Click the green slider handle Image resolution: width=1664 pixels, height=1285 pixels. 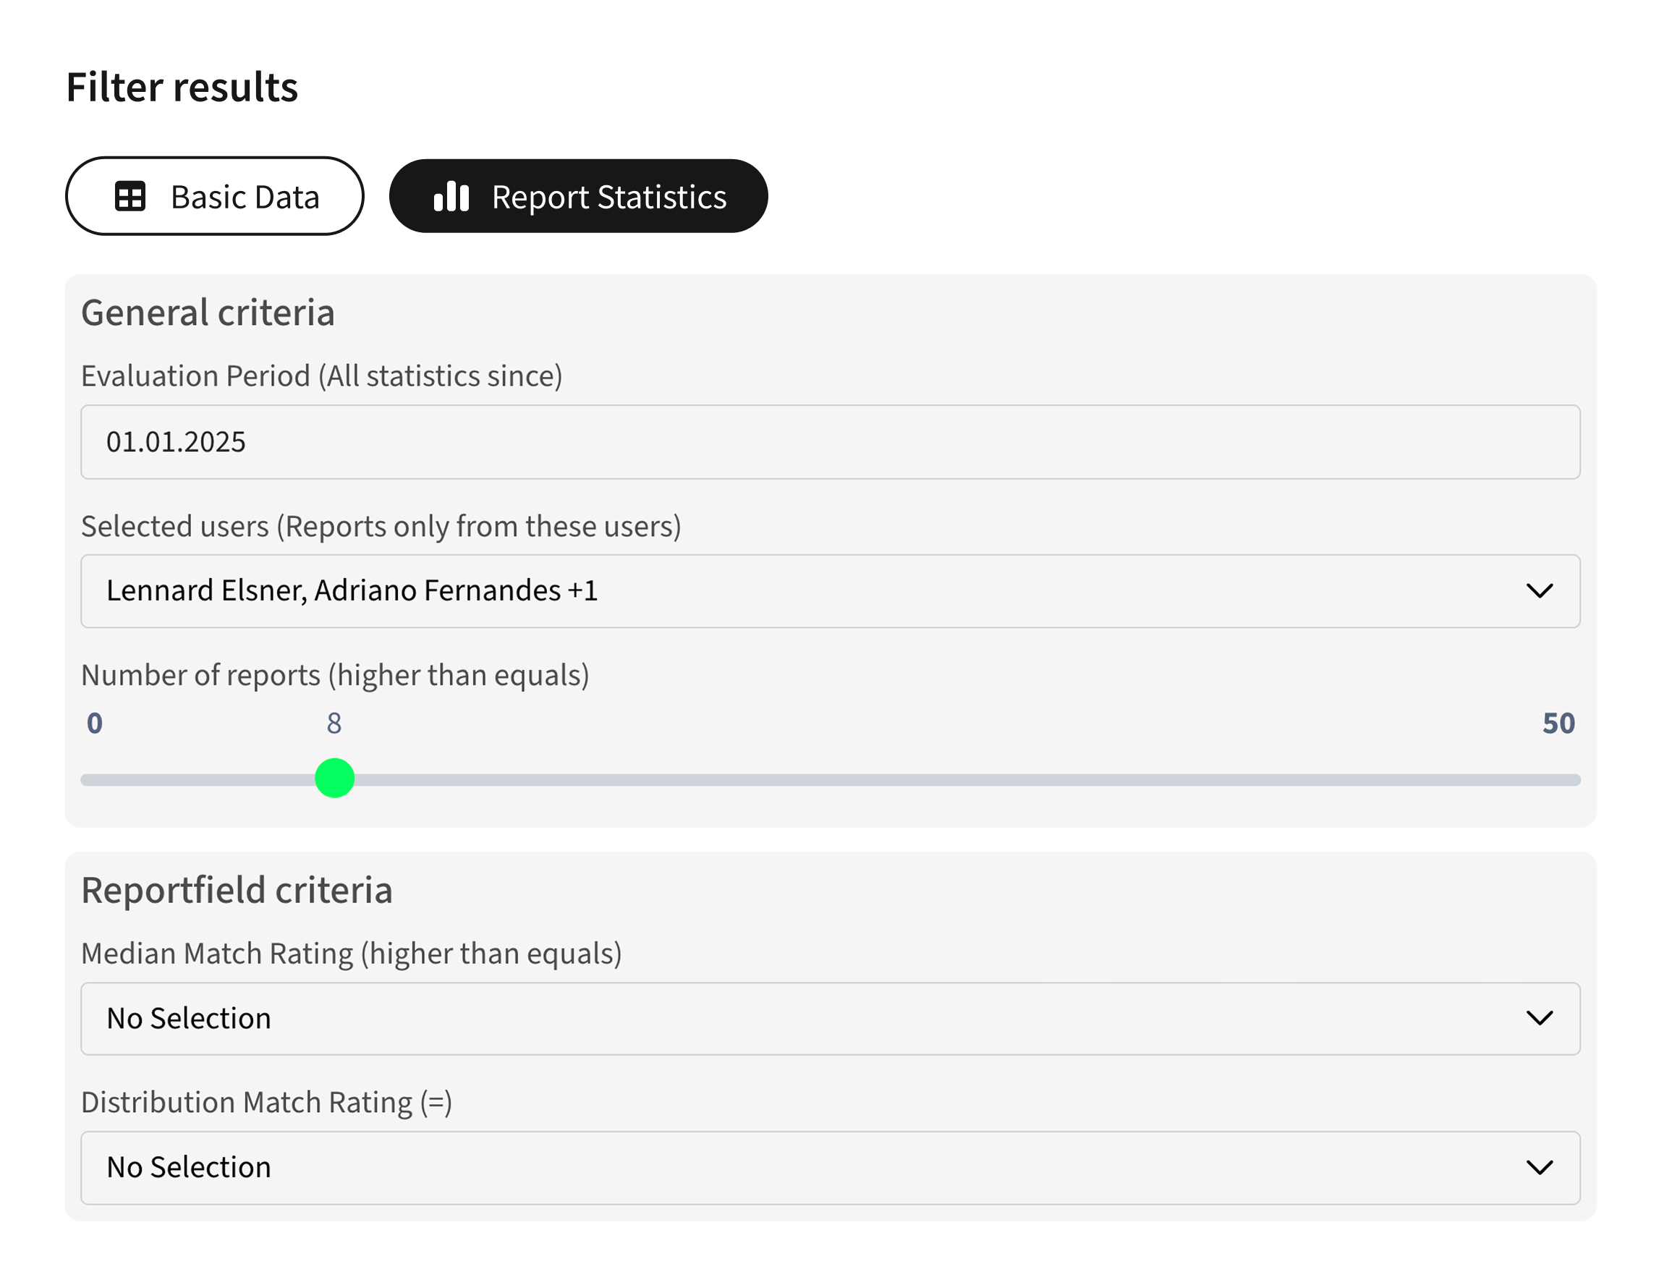click(334, 779)
